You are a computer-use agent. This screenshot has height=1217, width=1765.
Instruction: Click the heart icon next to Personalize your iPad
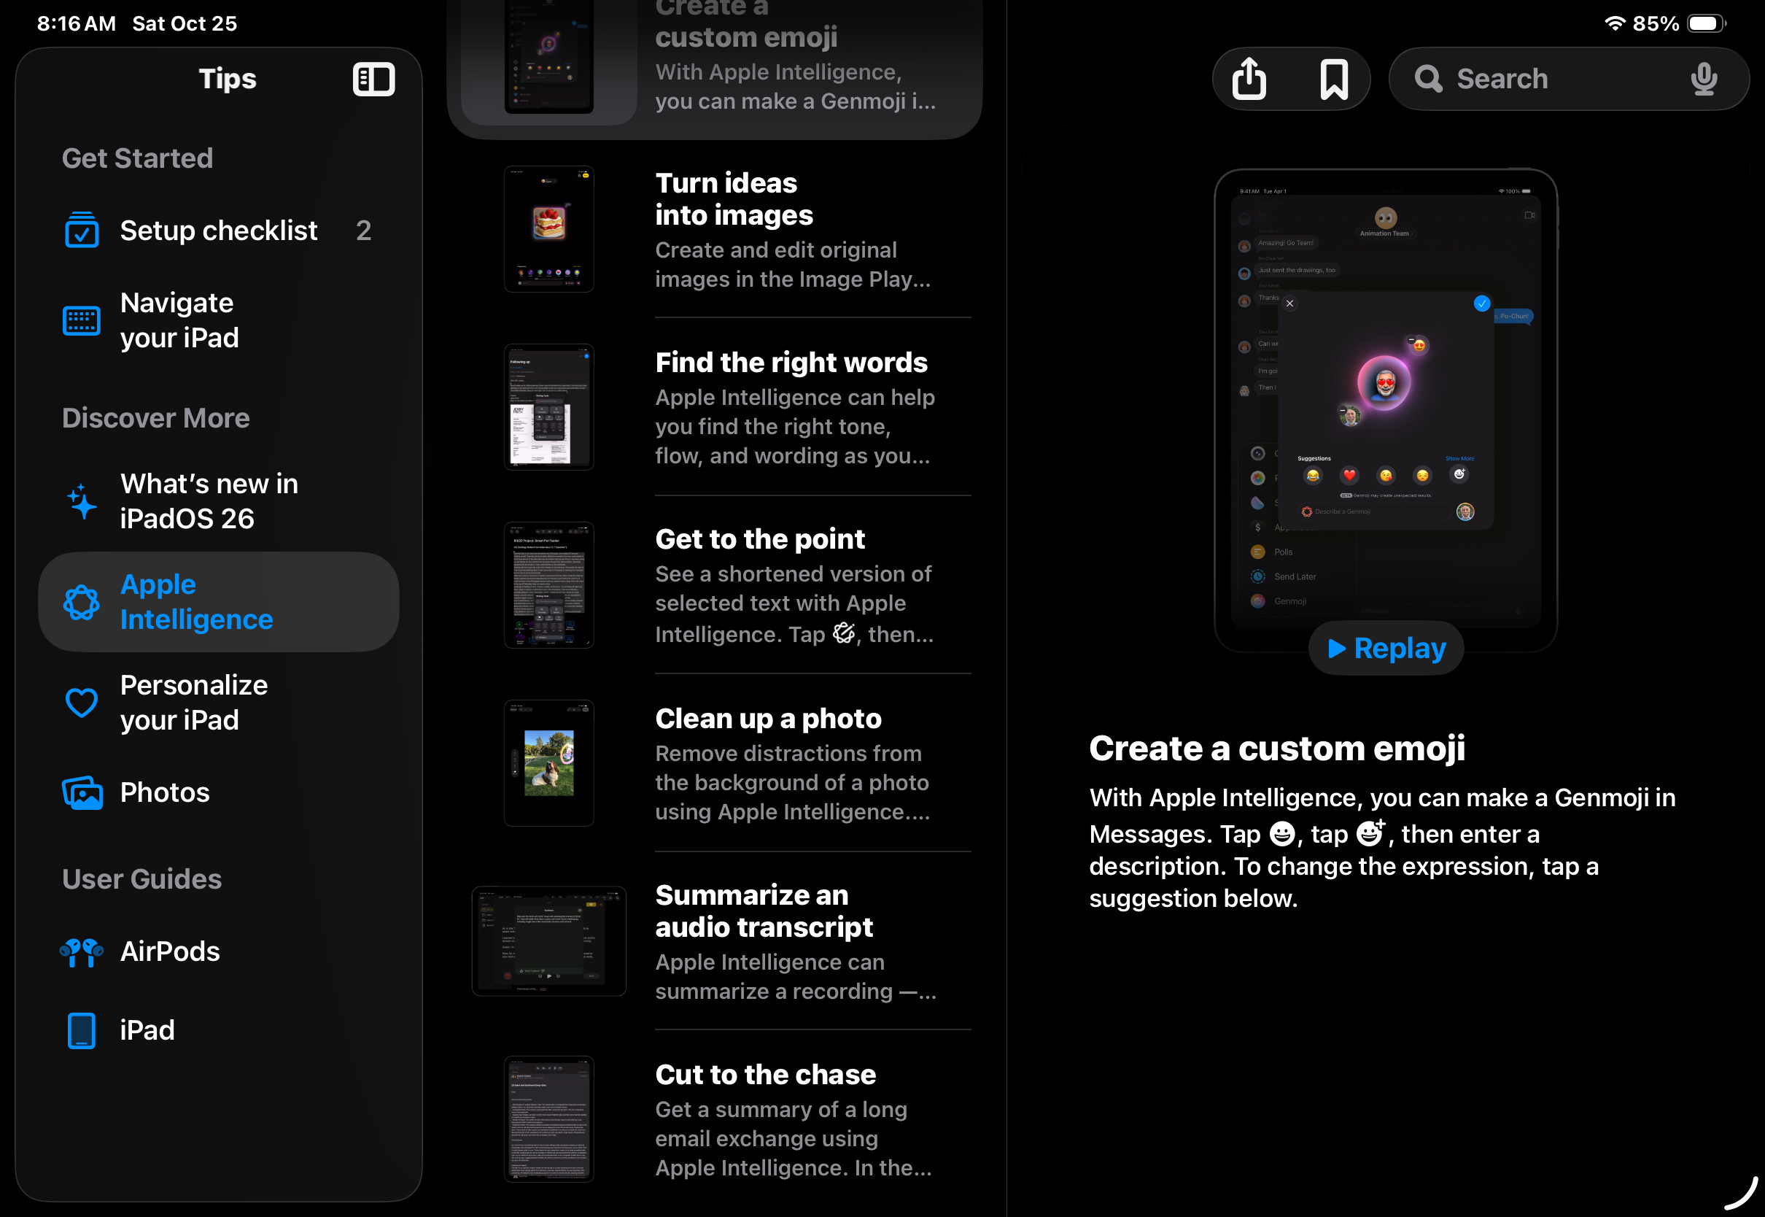pos(82,703)
